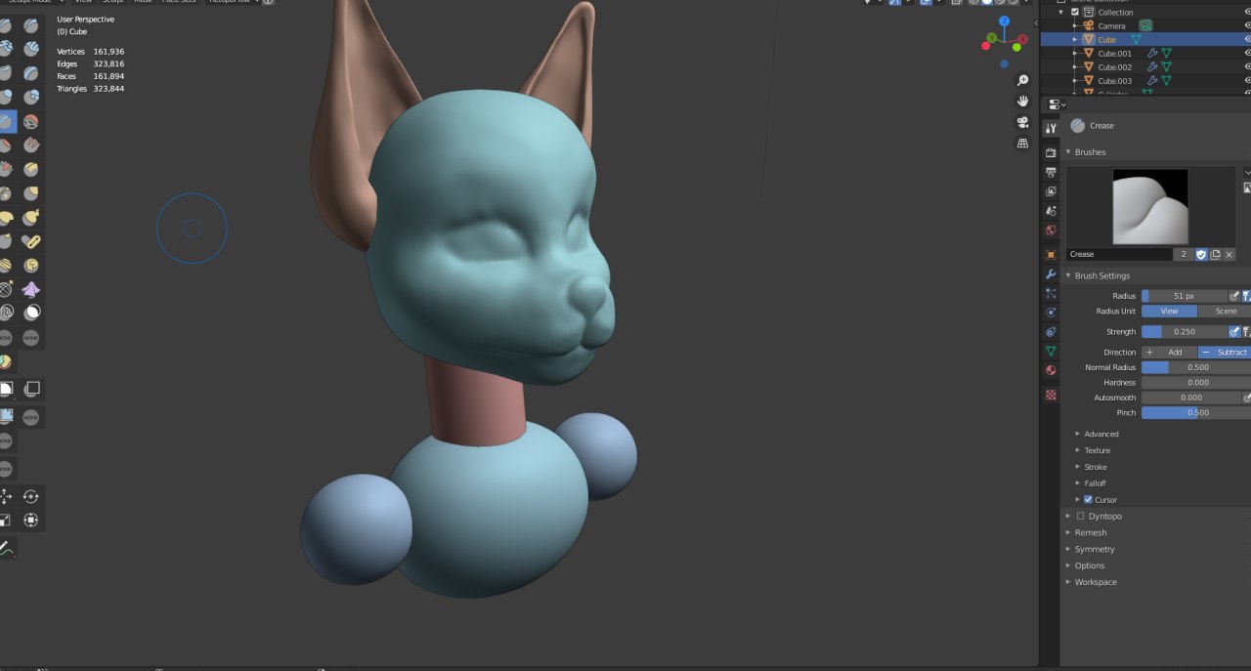The height and width of the screenshot is (671, 1251).
Task: Toggle pressure sensitivity for Strength
Action: click(x=1234, y=331)
